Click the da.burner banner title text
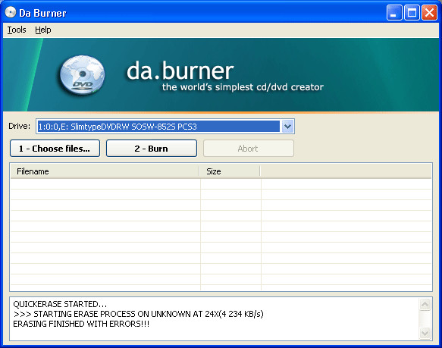The height and width of the screenshot is (348, 442). (180, 71)
